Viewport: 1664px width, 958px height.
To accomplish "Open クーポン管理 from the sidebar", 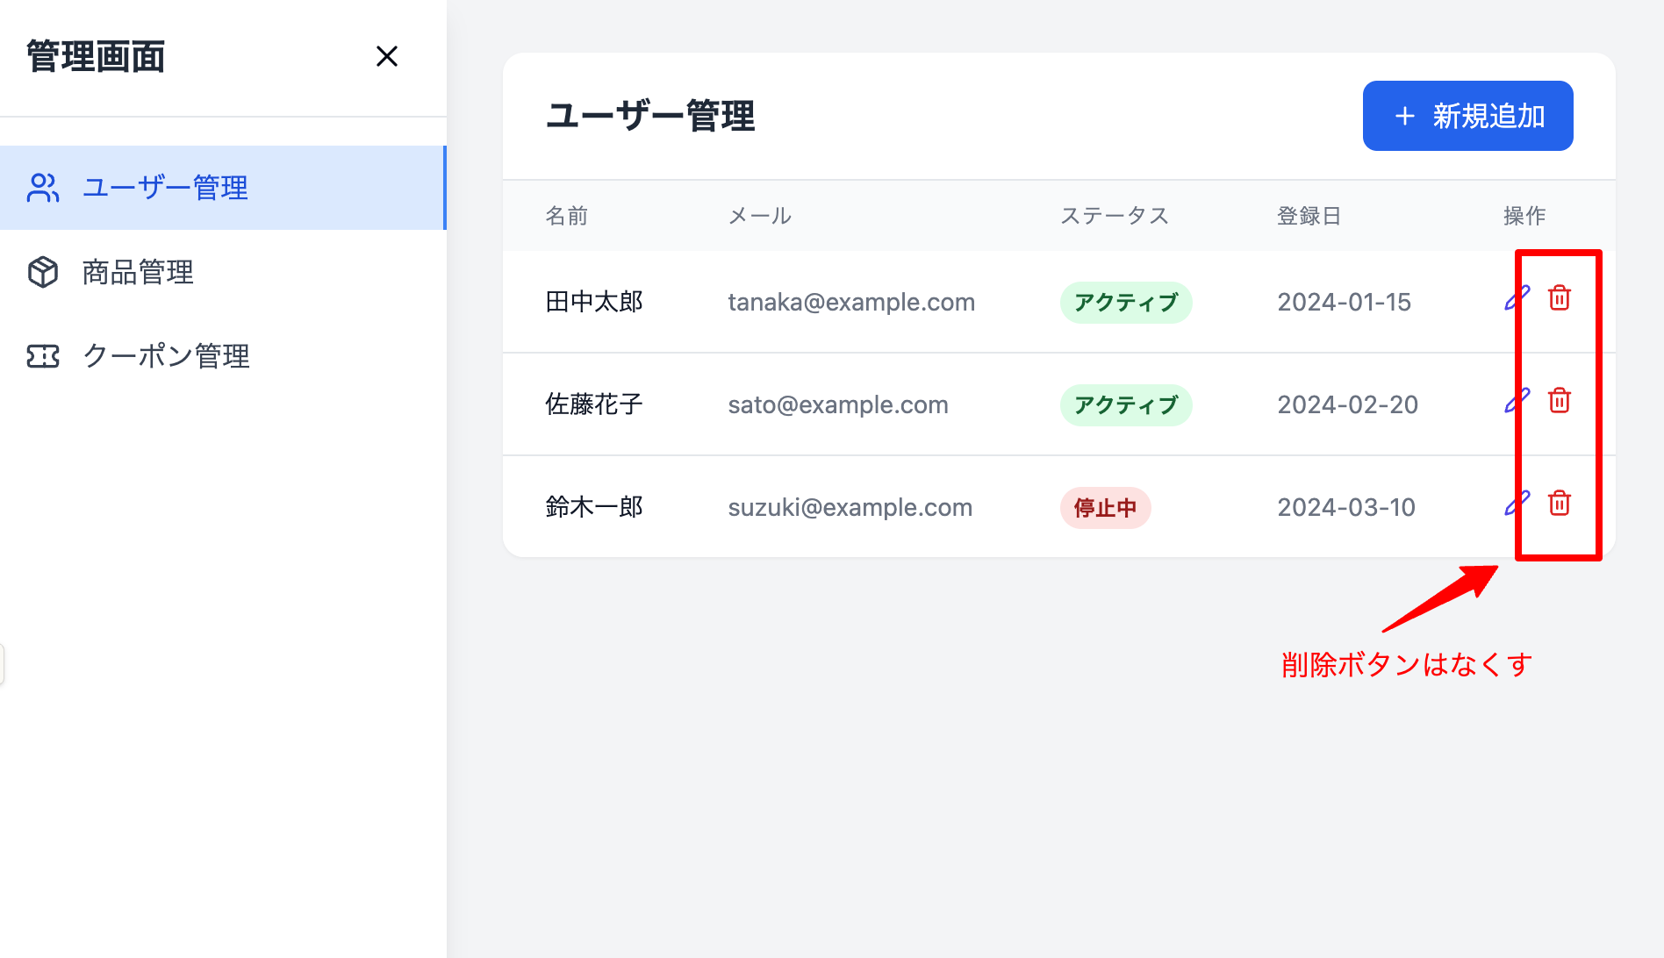I will (166, 356).
